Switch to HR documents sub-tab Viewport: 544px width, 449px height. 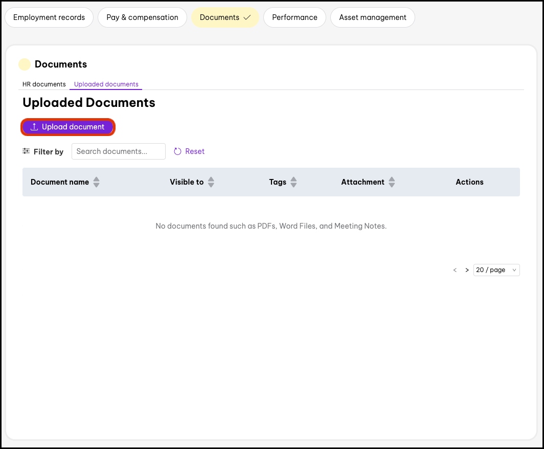pos(44,84)
